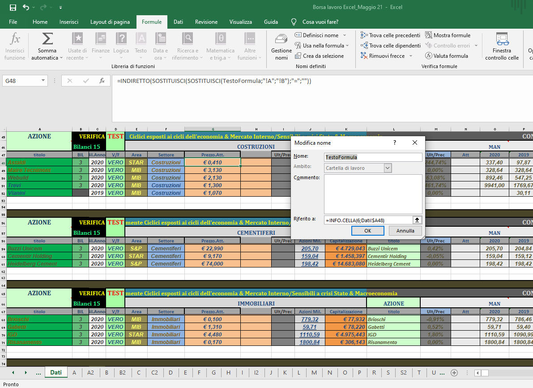Open Usate di recente functions
Screen dimensions: 533x388
pos(77,47)
